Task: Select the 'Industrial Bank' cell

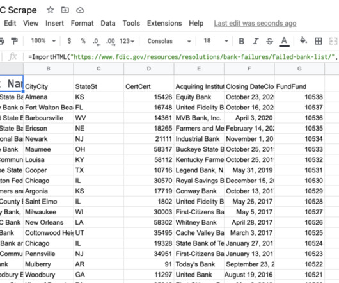Action: (x=199, y=139)
